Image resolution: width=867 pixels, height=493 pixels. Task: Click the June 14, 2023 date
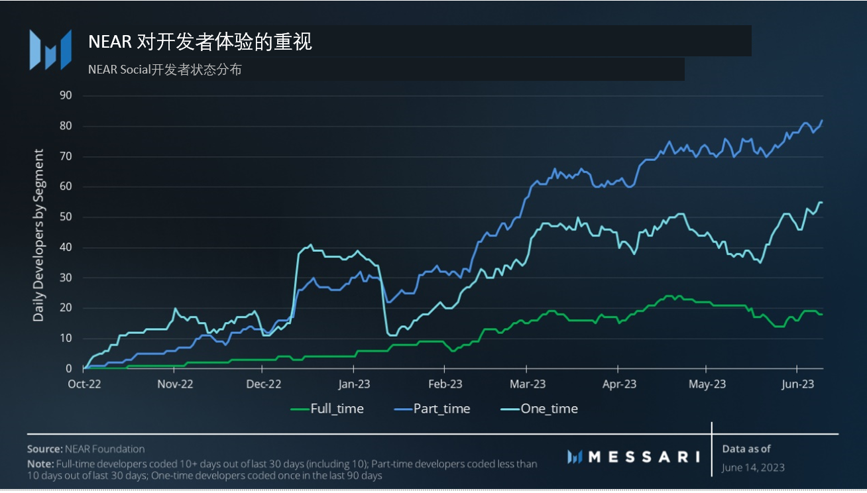pos(753,468)
